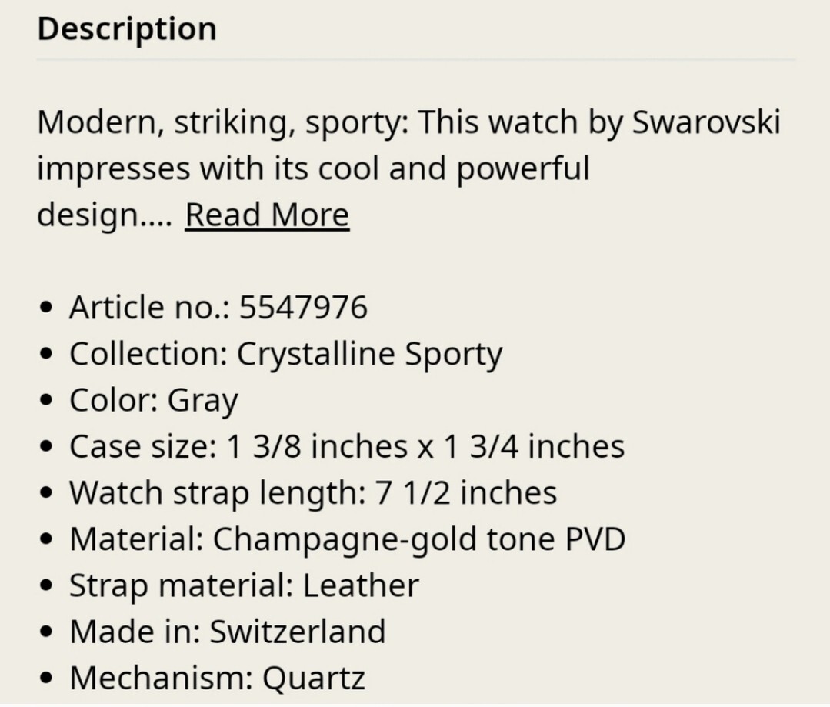This screenshot has width=830, height=707.
Task: Click the Mechanism: Quartz item
Action: pos(217,679)
